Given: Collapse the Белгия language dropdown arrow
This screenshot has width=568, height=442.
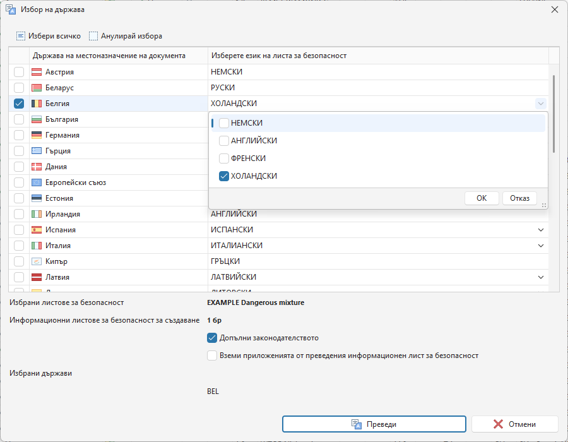Looking at the screenshot, I should click(540, 104).
